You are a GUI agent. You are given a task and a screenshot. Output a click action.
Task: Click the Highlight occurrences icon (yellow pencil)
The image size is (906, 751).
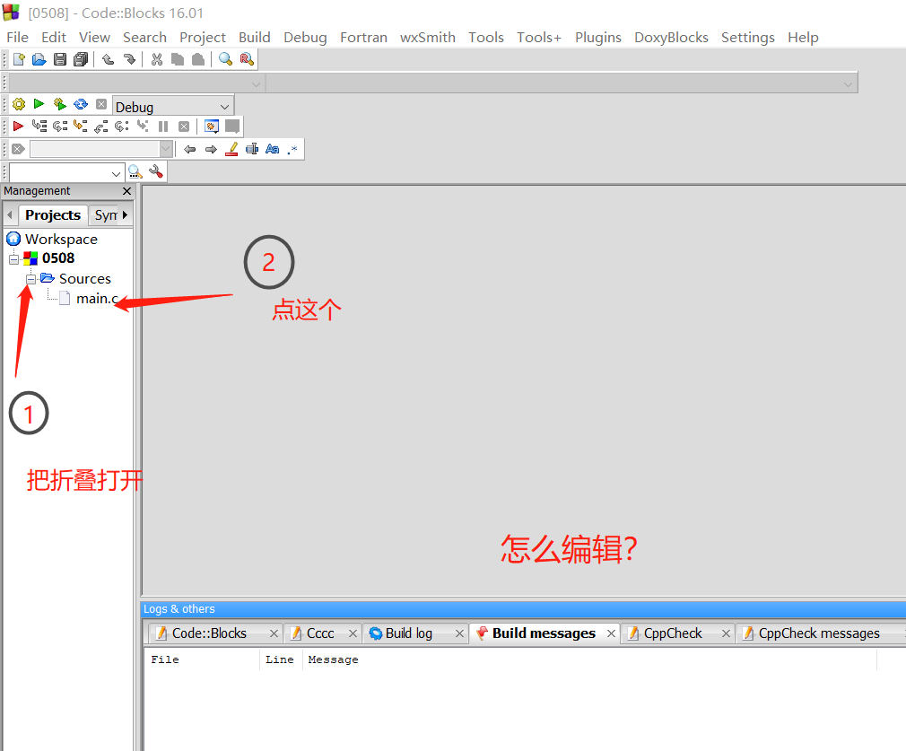(231, 148)
